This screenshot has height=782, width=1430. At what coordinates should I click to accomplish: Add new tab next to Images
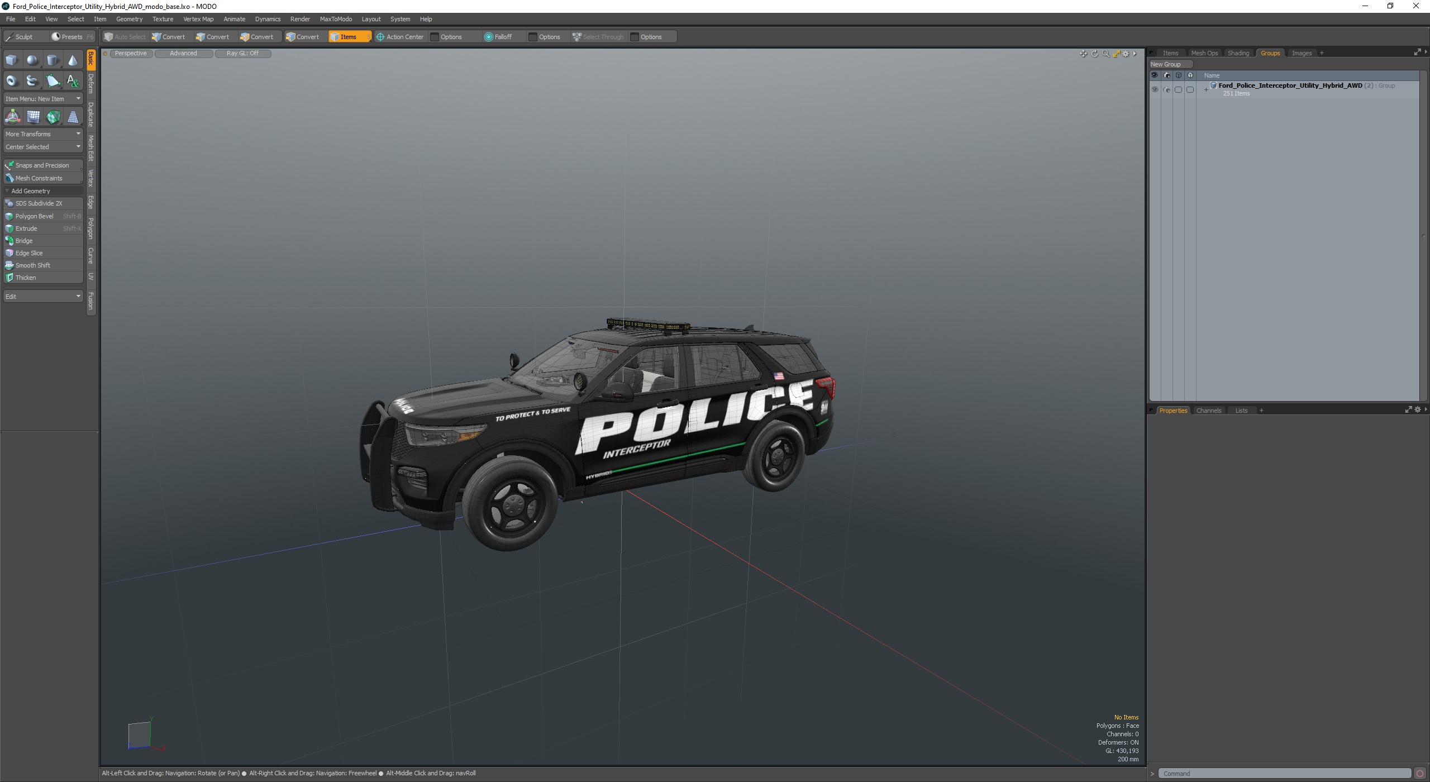[x=1322, y=53]
